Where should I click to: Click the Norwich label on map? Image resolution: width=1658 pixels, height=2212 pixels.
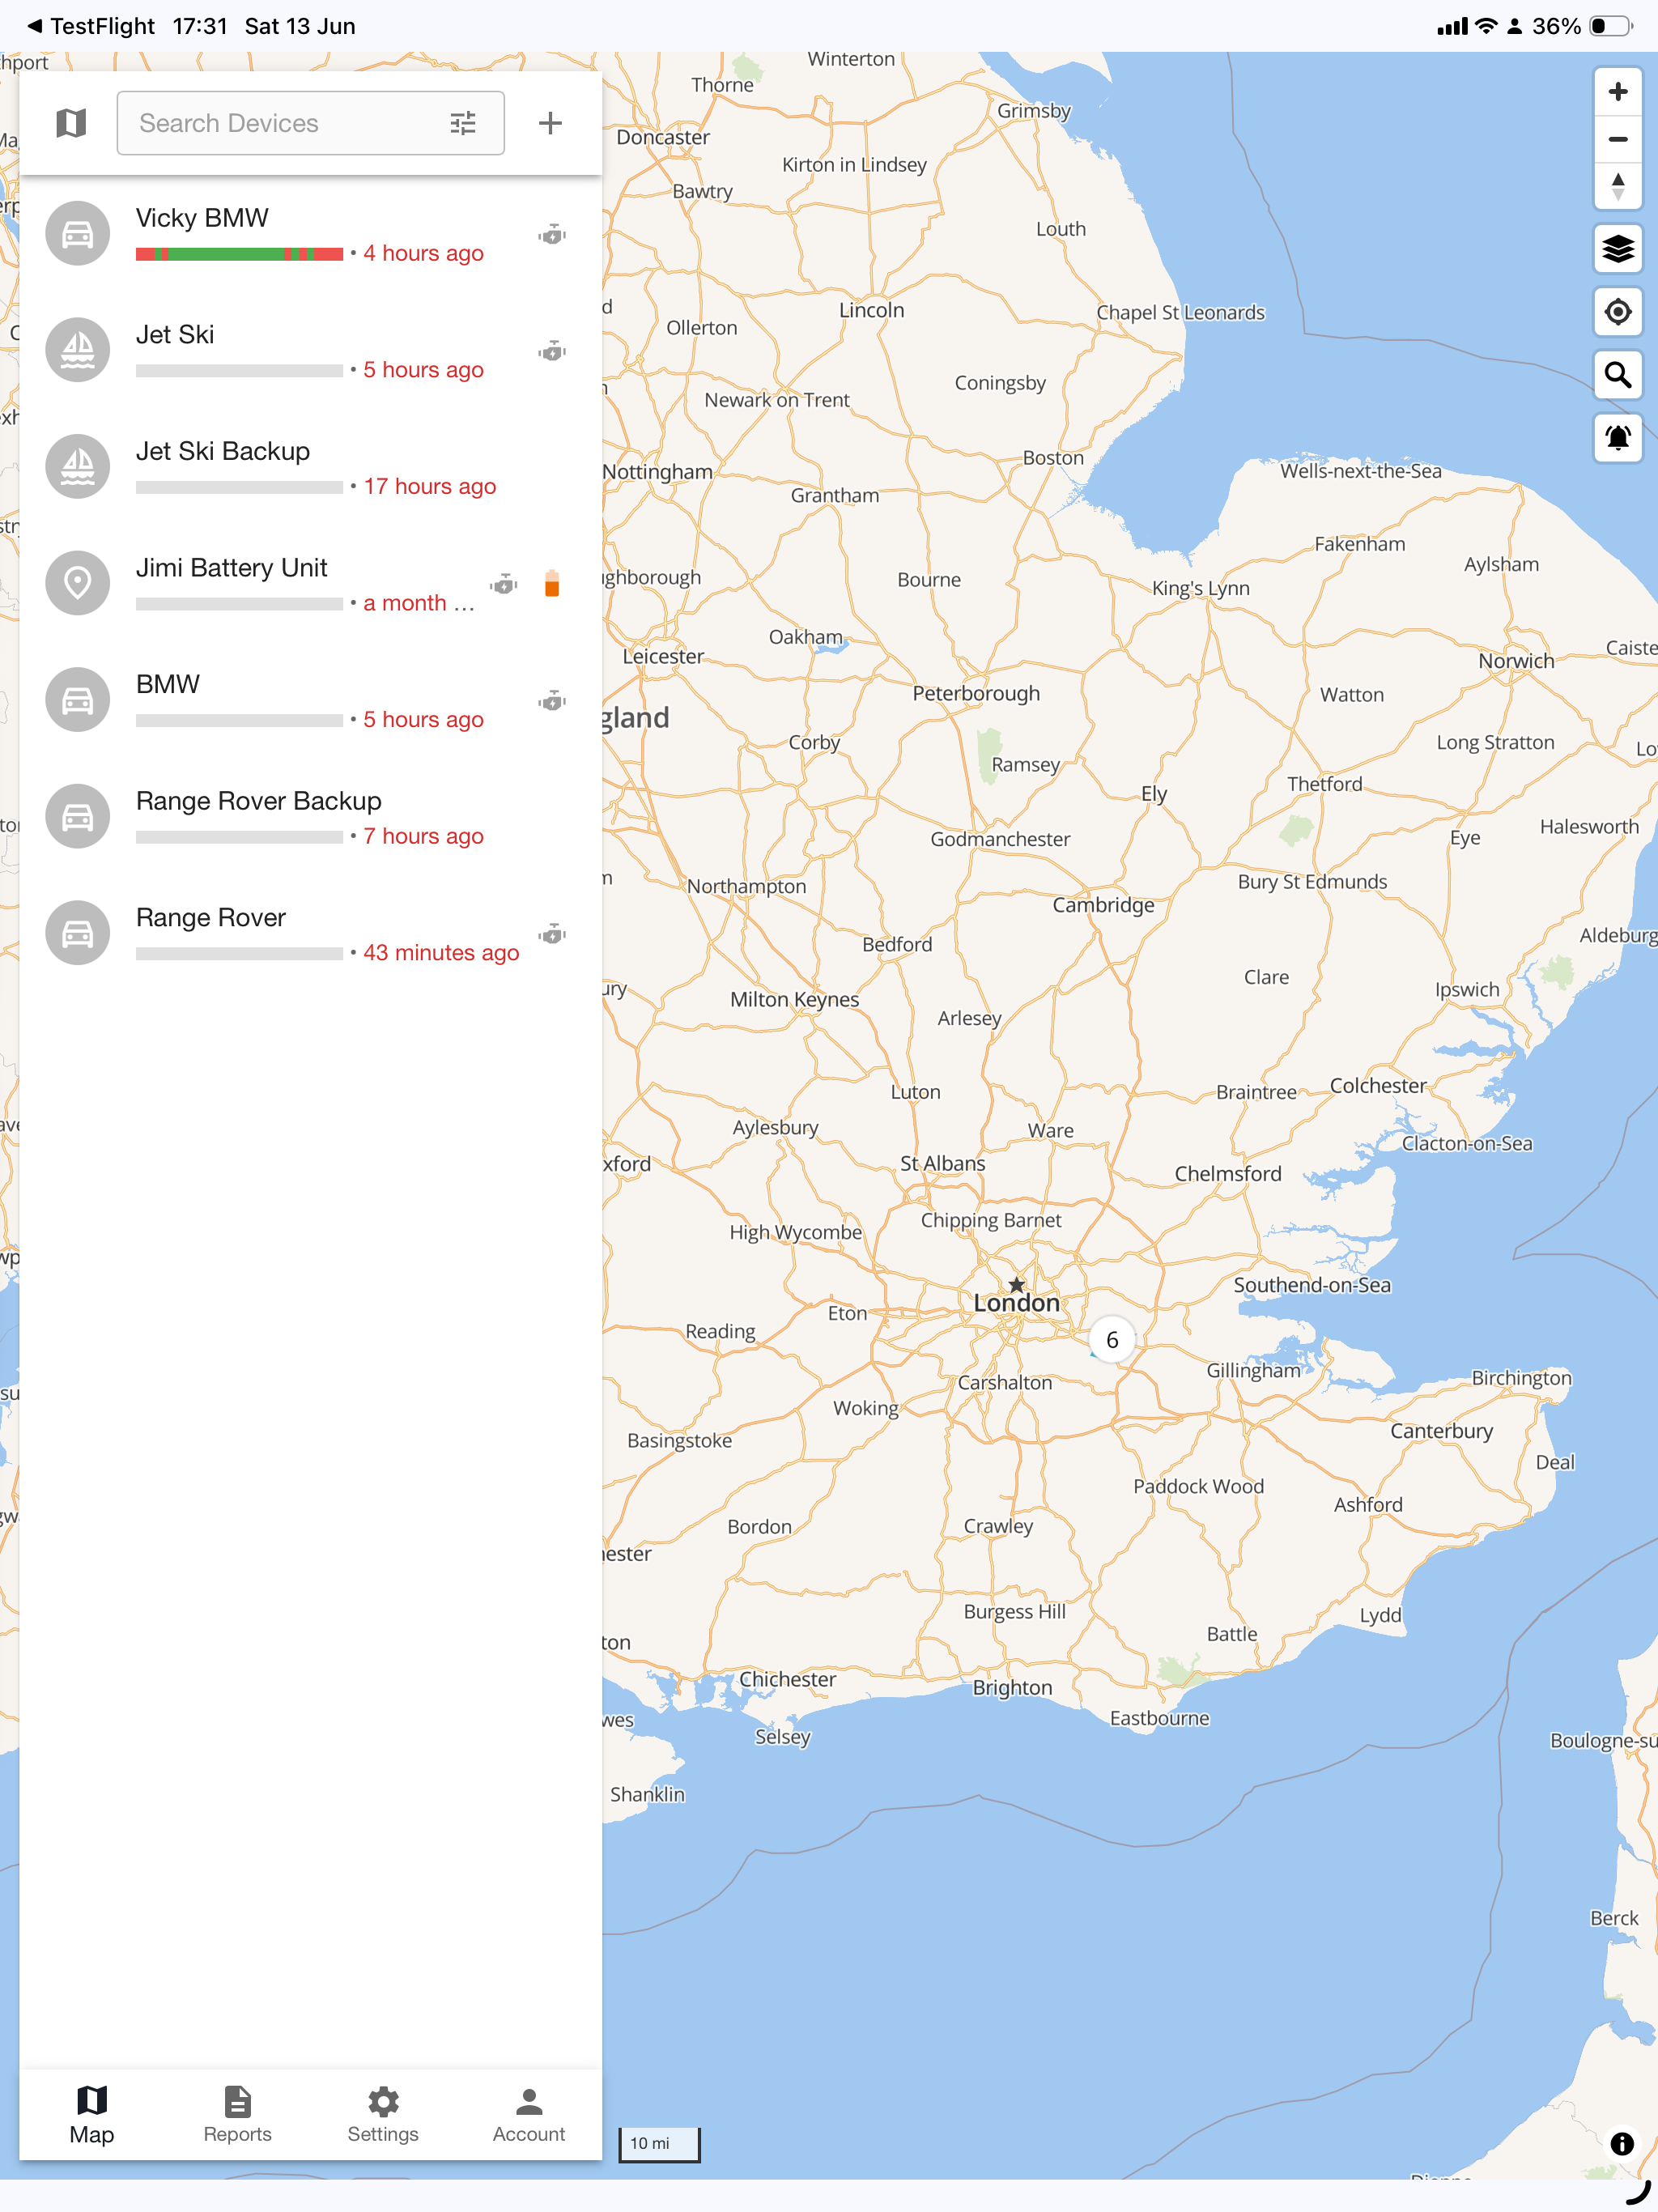click(x=1516, y=661)
